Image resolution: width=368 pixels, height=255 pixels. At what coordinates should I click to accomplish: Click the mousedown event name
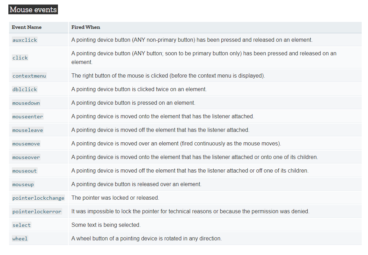pyautogui.click(x=26, y=103)
